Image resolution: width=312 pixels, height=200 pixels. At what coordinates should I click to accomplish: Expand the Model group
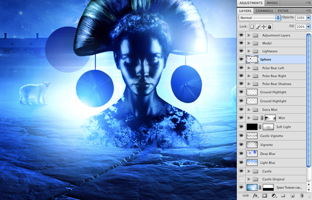(x=249, y=43)
